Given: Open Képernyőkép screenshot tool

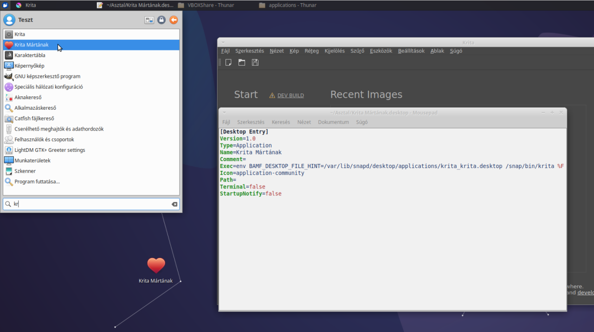Looking at the screenshot, I should [x=91, y=66].
